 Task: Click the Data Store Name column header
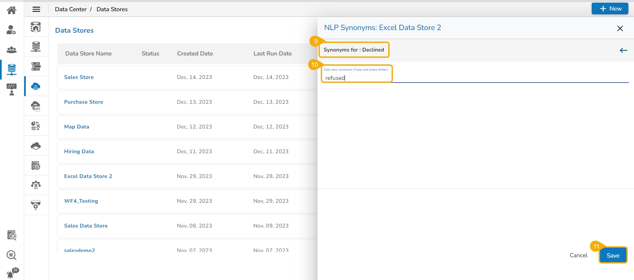coord(88,53)
